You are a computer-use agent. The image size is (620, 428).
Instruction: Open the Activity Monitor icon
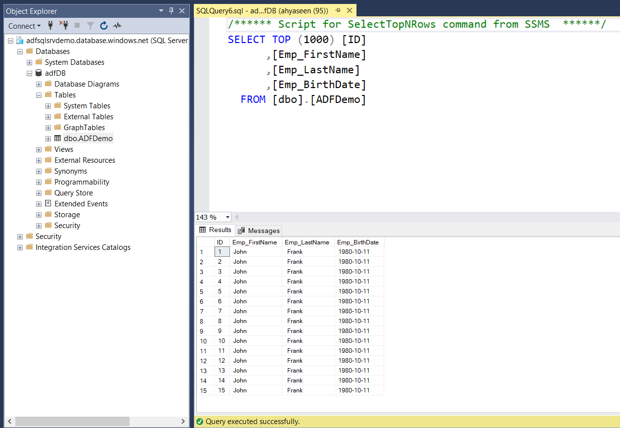(117, 26)
